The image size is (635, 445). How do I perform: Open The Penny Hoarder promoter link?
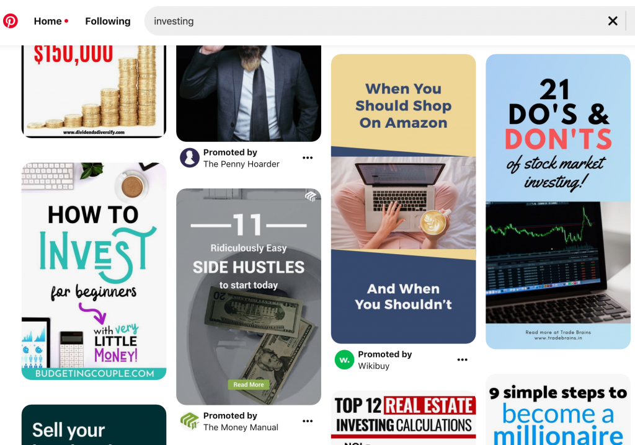click(x=241, y=164)
